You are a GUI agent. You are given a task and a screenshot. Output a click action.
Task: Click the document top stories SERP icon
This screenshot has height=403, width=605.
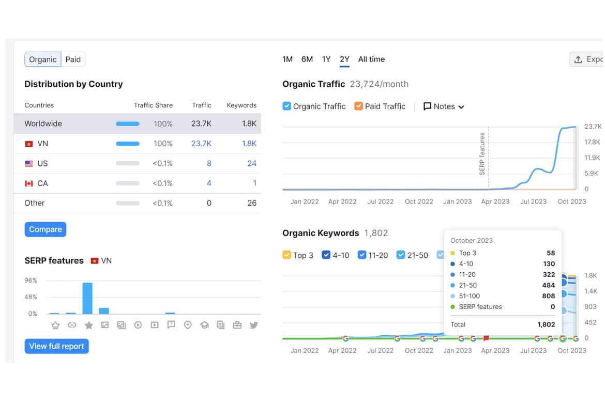[221, 325]
